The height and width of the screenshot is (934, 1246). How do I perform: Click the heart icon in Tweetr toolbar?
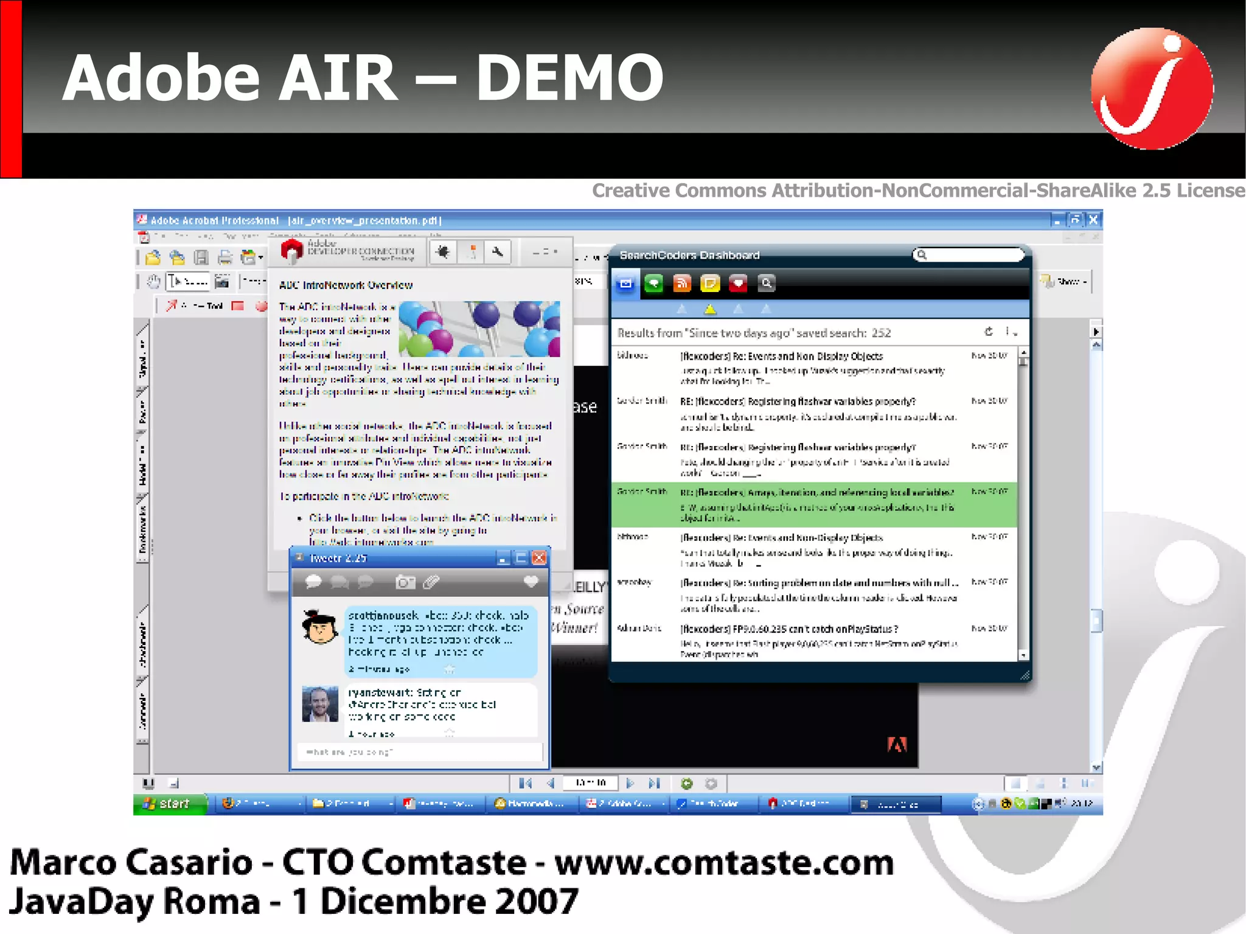coord(531,582)
